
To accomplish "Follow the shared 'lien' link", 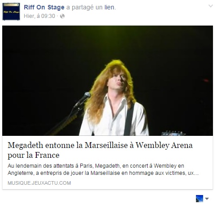I will coord(109,7).
